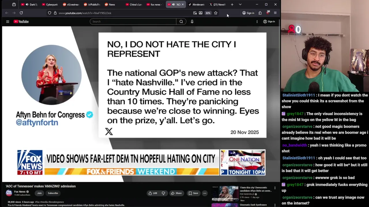369x207 pixels.
Task: Open options for 'I hate this city' video
Action: point(275,188)
